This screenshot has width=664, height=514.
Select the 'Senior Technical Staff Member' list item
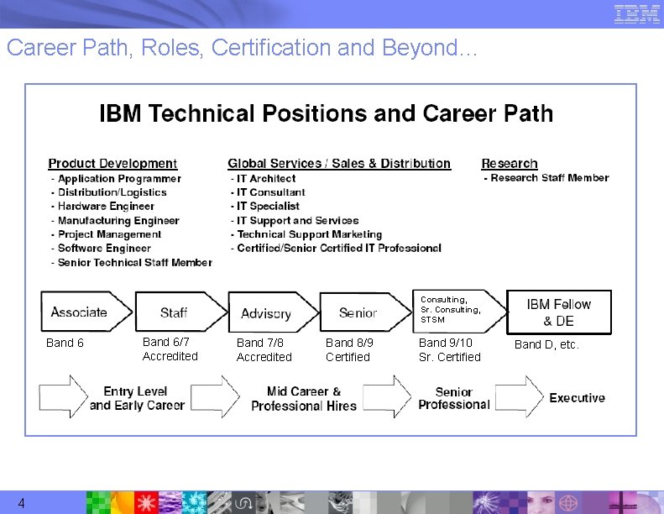(x=134, y=263)
